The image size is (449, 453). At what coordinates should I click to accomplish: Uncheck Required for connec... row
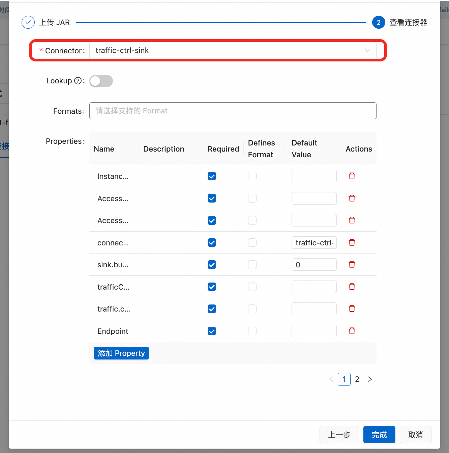click(x=212, y=242)
